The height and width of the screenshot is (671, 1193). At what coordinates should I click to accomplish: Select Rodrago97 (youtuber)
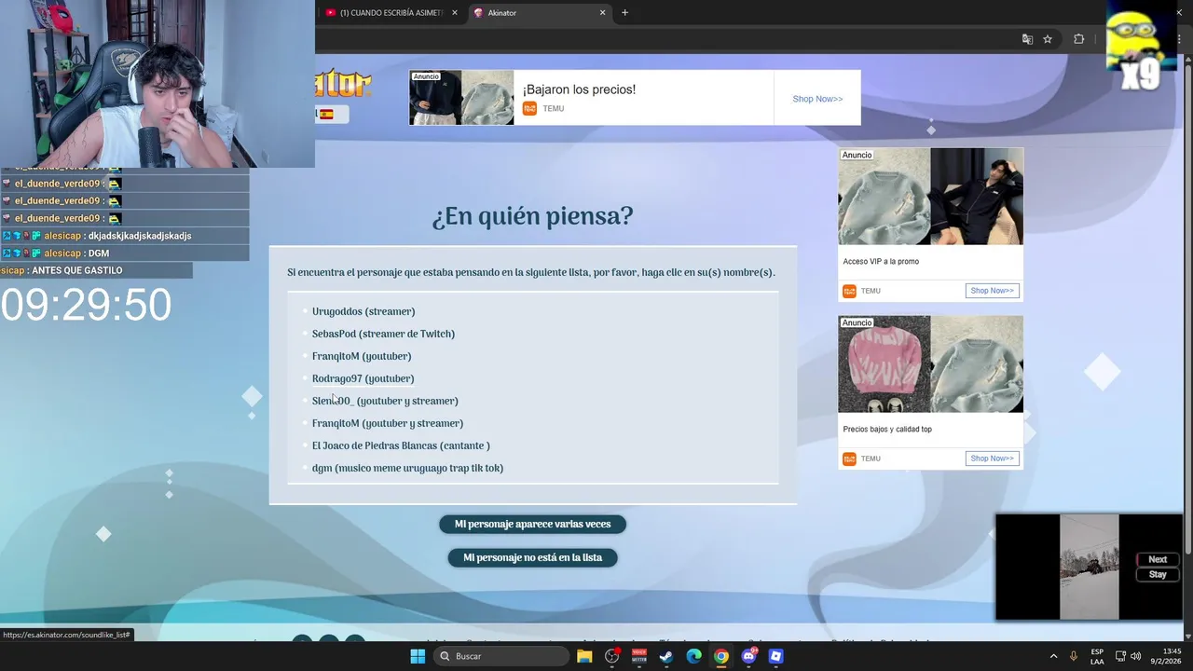pos(363,378)
